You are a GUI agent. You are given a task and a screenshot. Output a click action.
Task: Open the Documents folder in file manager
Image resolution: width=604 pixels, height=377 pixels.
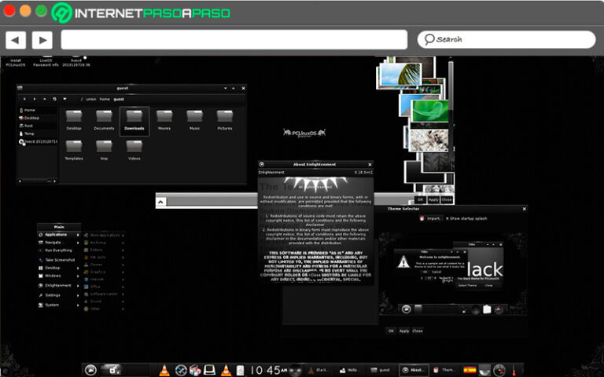(104, 119)
